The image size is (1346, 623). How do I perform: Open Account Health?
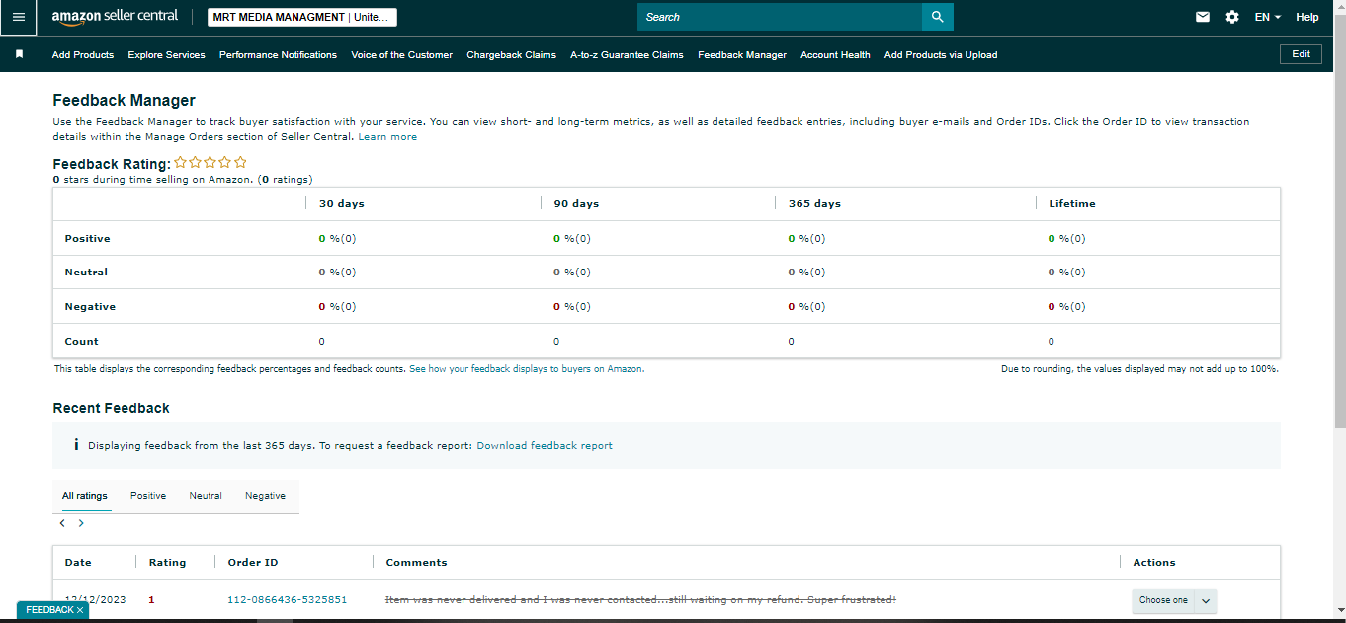point(835,55)
